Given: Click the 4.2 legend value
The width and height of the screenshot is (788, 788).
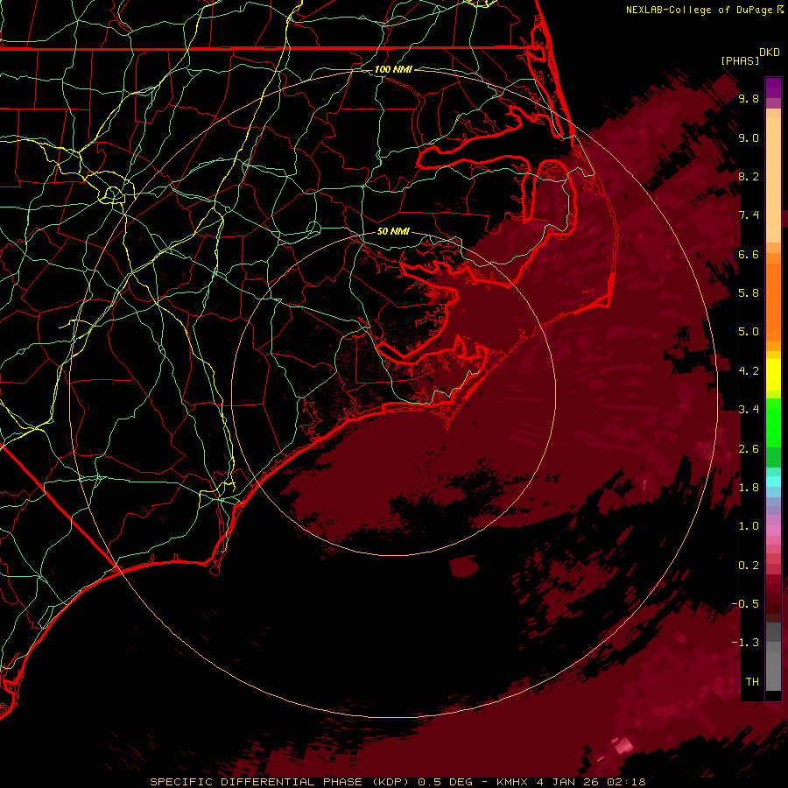Looking at the screenshot, I should point(749,371).
